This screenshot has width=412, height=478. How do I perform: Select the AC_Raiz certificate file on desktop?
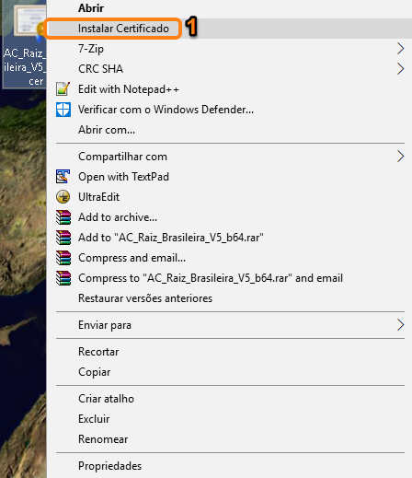(x=24, y=45)
